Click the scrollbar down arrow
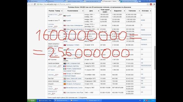The image size is (183, 102). coord(155,98)
